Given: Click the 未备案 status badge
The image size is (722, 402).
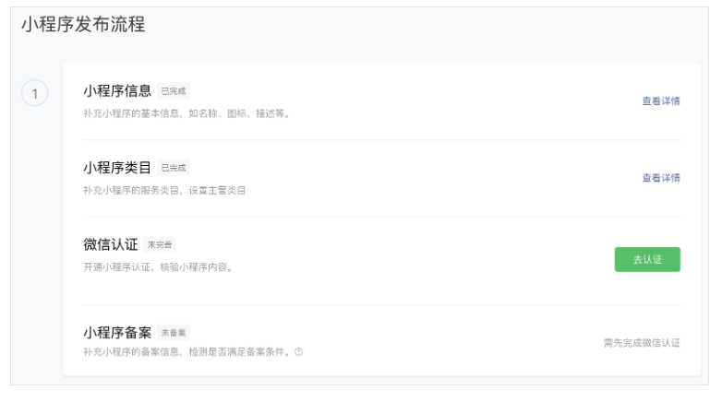Looking at the screenshot, I should click(174, 333).
